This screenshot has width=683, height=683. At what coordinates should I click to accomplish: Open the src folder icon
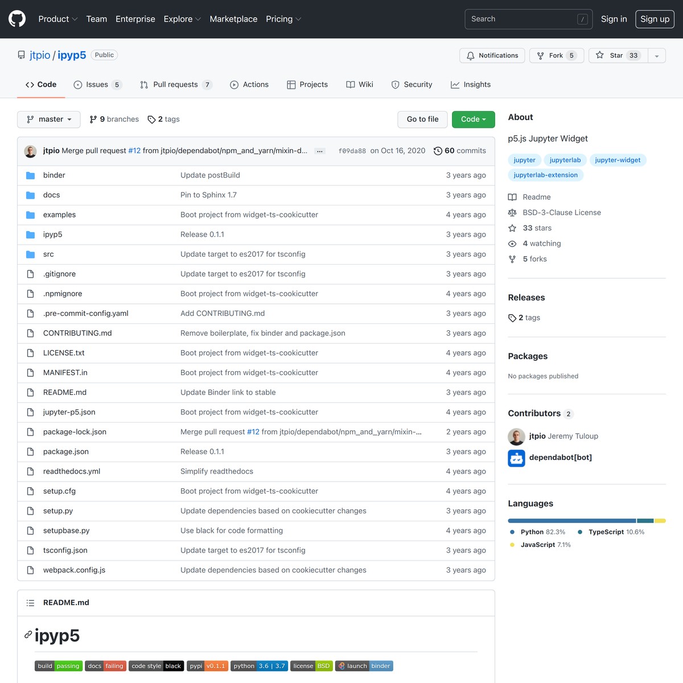(30, 254)
